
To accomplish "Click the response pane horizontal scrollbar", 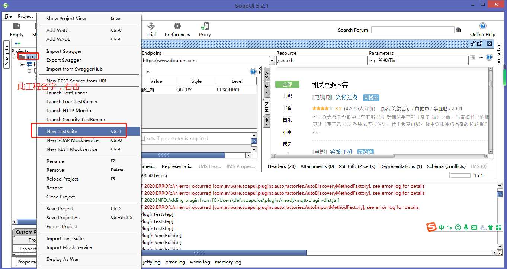I will (379, 156).
